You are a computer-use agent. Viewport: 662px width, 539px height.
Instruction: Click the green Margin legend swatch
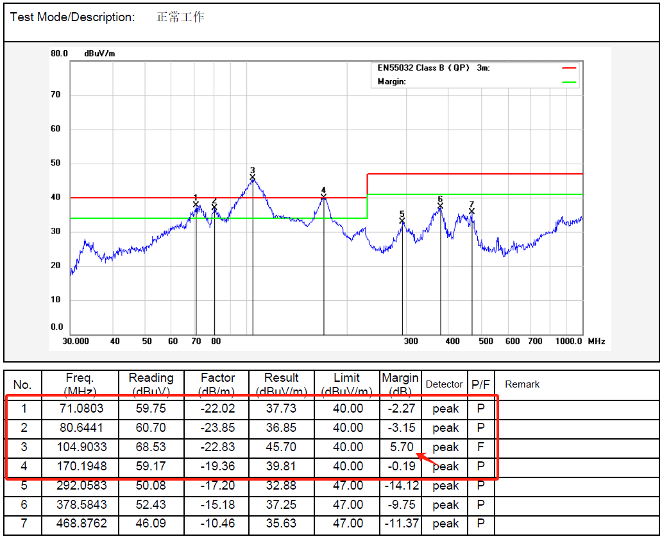tap(569, 82)
